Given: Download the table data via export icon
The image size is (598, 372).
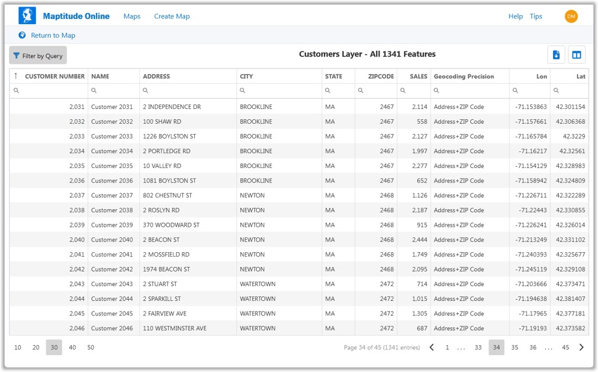Looking at the screenshot, I should (556, 55).
